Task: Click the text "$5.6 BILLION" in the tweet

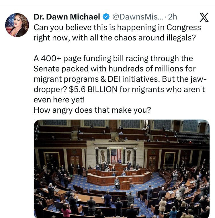Action: click(x=93, y=89)
